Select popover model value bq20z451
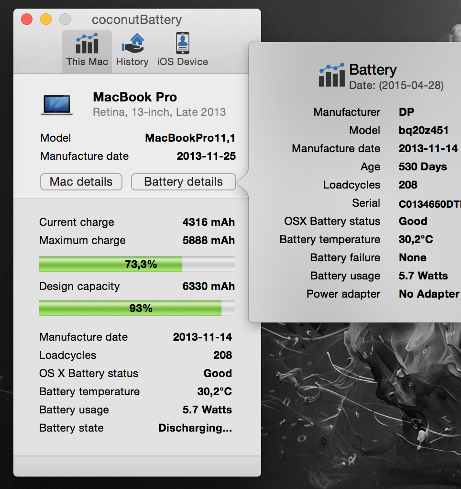The width and height of the screenshot is (461, 489). coord(424,130)
